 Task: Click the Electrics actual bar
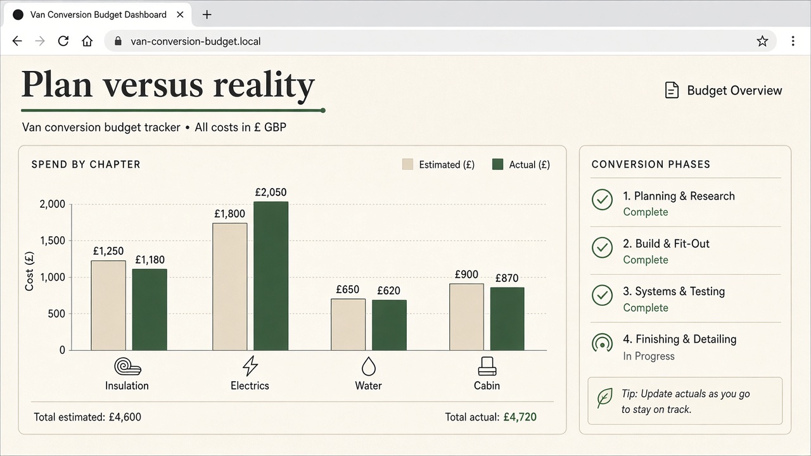(271, 276)
